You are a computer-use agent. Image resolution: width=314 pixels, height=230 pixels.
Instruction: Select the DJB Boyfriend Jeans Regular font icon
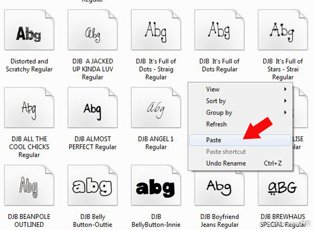[x=219, y=188]
